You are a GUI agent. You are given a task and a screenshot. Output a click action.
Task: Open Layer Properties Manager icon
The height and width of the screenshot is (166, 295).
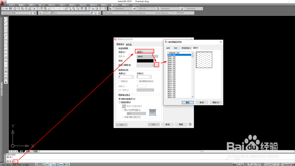tap(40, 13)
